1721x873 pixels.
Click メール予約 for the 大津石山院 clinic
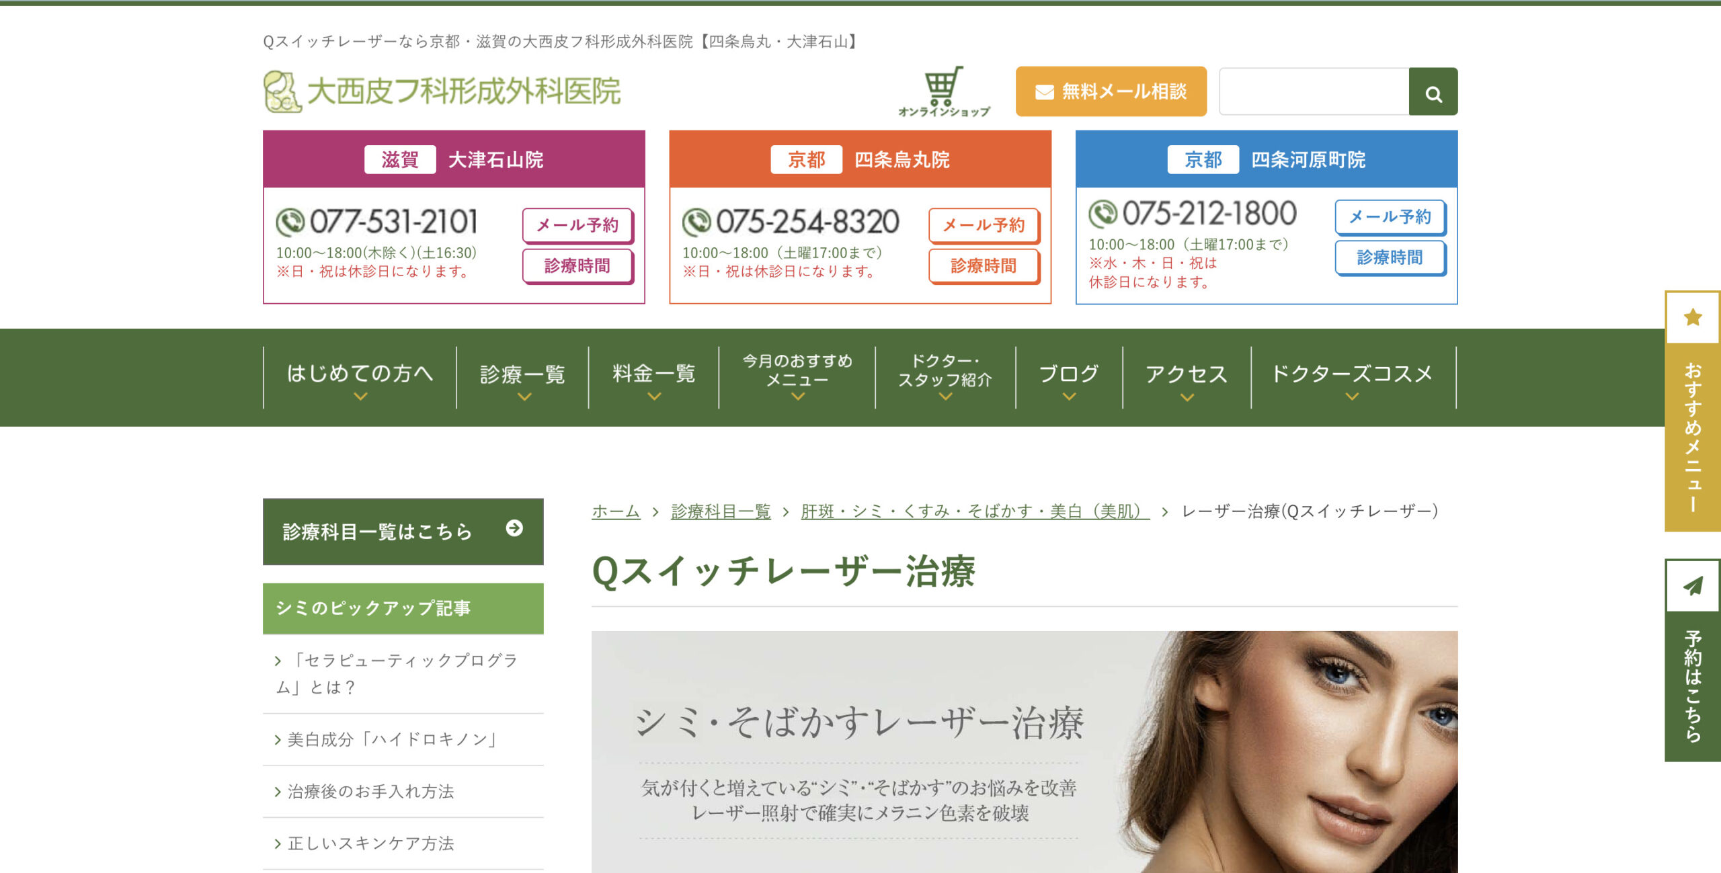click(577, 226)
